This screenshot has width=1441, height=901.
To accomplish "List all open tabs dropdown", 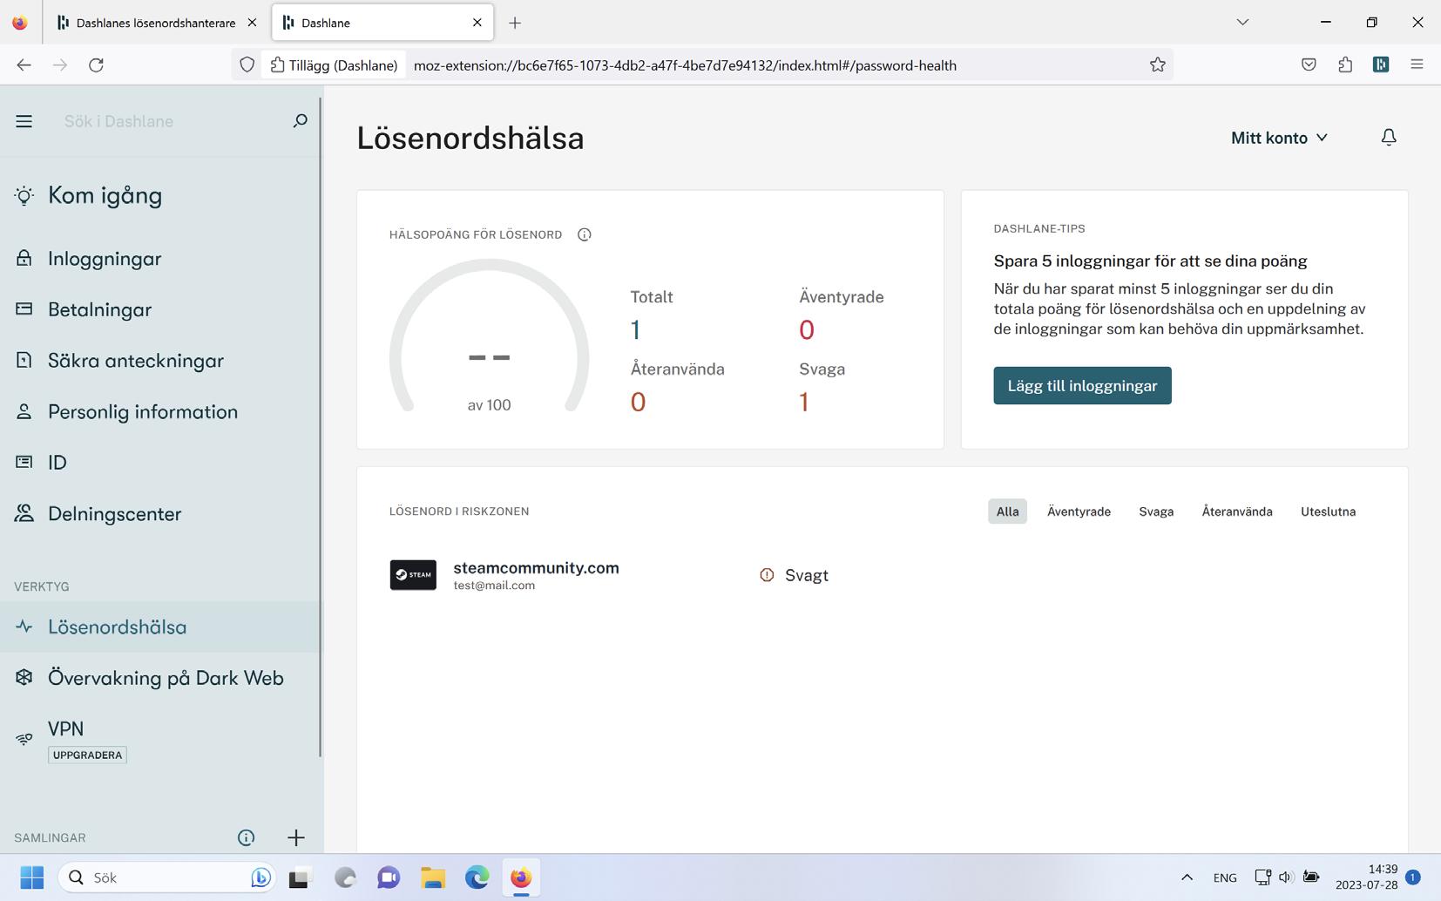I will click(x=1242, y=23).
